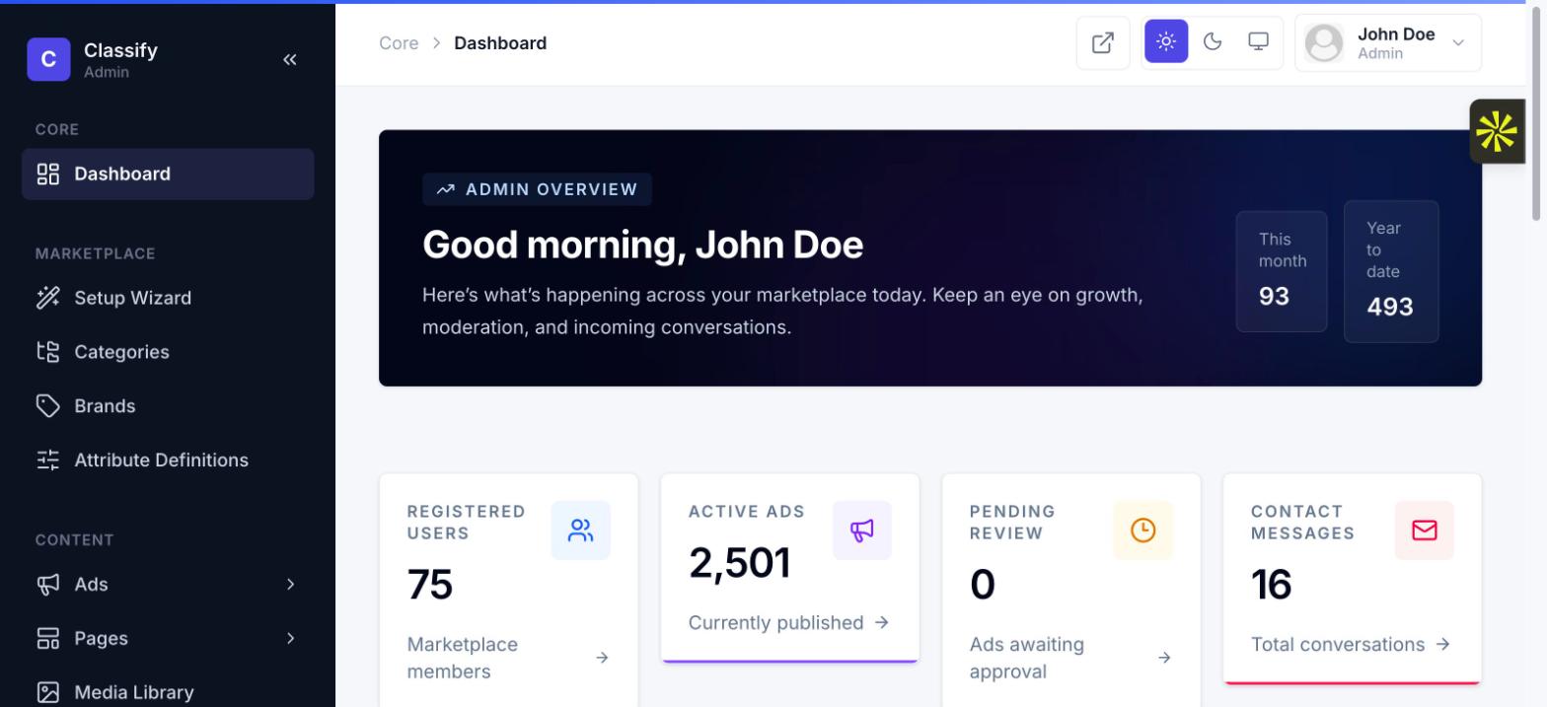Follow the Ads awaiting approval link

click(x=1070, y=658)
